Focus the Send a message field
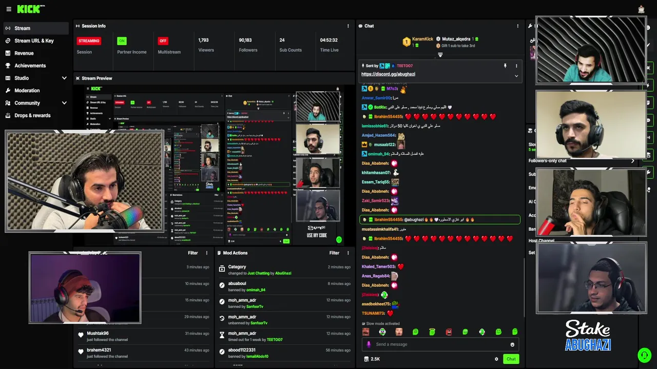657x369 pixels. coord(440,344)
